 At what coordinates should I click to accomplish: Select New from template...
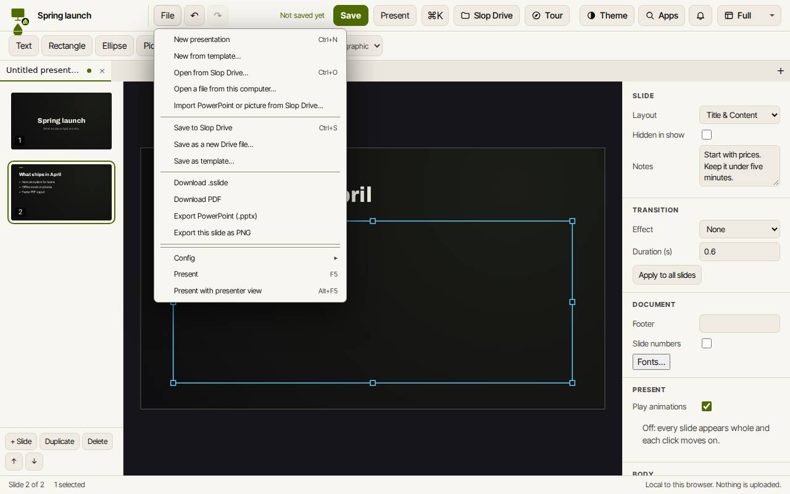pyautogui.click(x=250, y=56)
